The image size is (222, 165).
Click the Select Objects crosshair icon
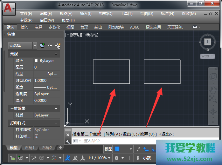50,46
